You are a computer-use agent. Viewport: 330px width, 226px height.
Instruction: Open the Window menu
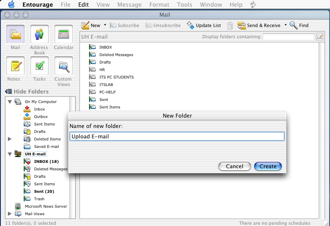coord(211,5)
